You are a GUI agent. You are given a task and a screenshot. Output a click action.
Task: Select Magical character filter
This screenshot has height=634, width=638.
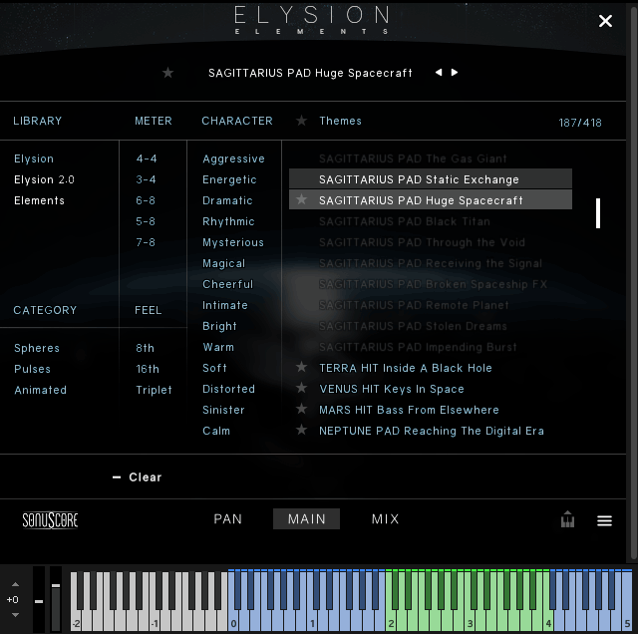[x=223, y=263]
